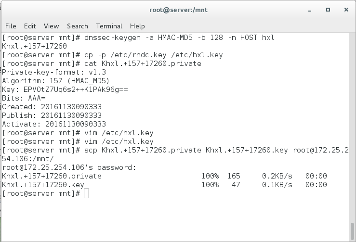Click the output line Khxl.+157+17260
356x242 pixels.
(34, 46)
